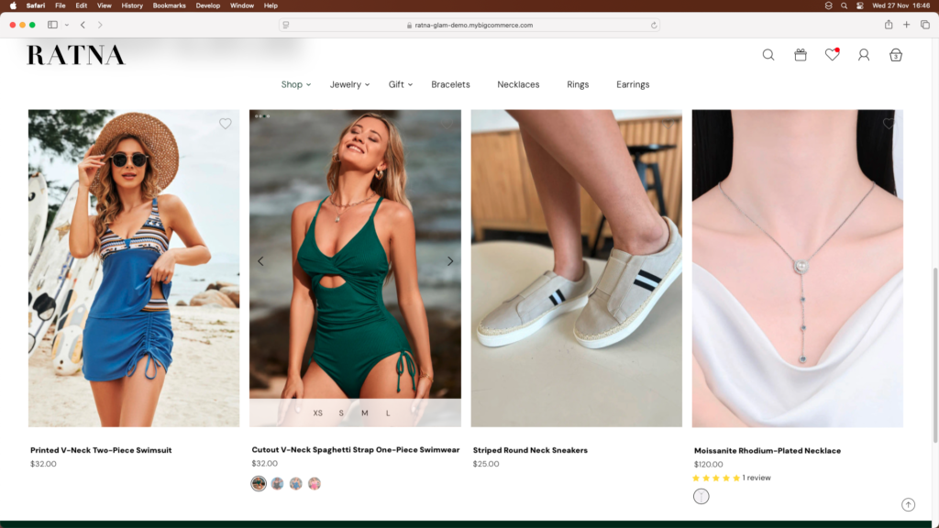939x528 pixels.
Task: Add Printed V-Neck Swimsuit to wishlist
Action: coord(226,124)
